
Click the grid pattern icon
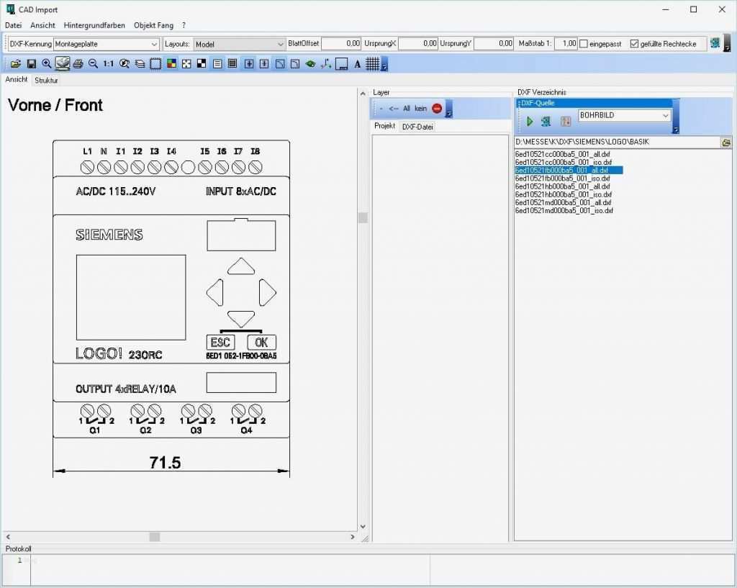click(372, 63)
